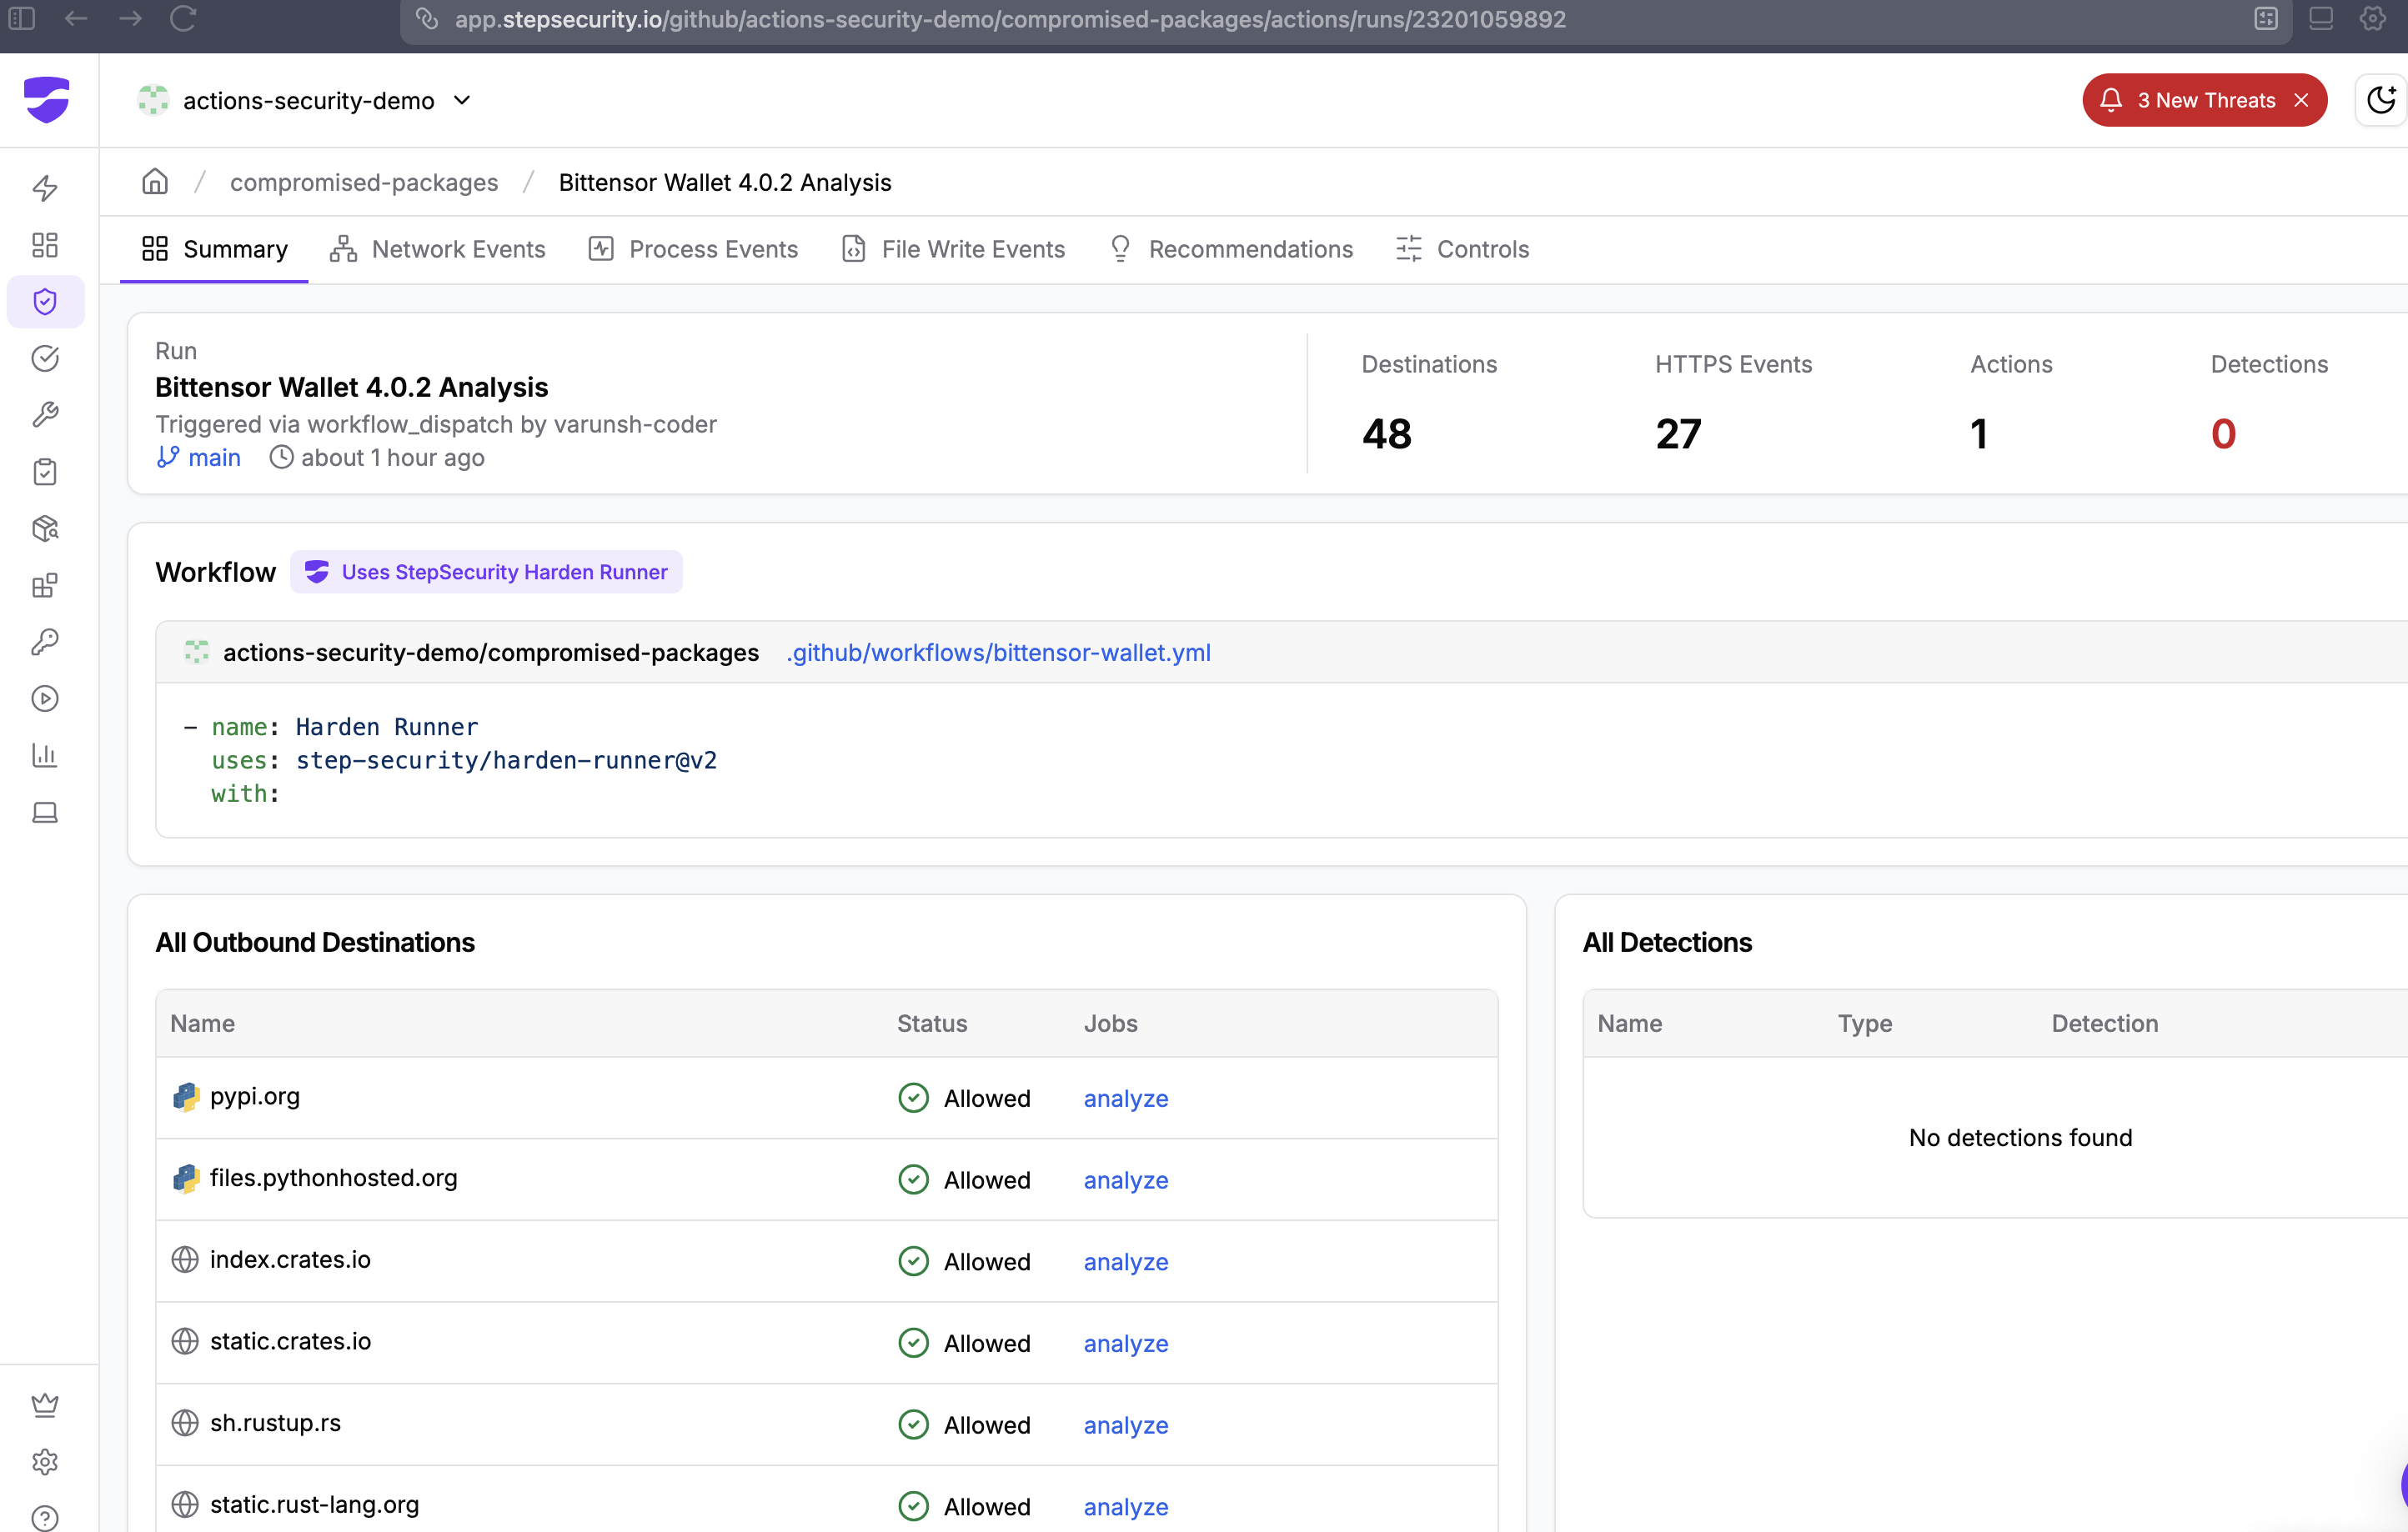Dismiss the 3 New Threats alert

(x=2301, y=100)
